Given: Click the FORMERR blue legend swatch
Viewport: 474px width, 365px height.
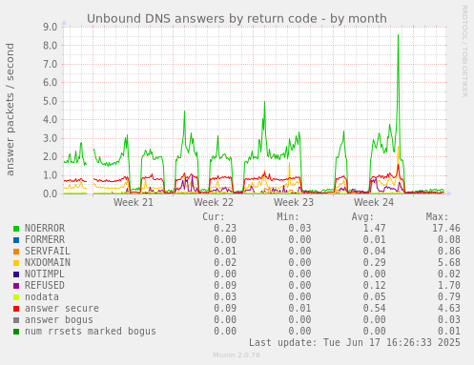Looking at the screenshot, I should coord(16,240).
